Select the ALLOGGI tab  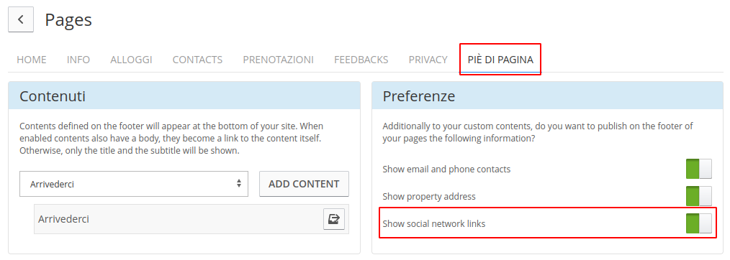(x=131, y=60)
